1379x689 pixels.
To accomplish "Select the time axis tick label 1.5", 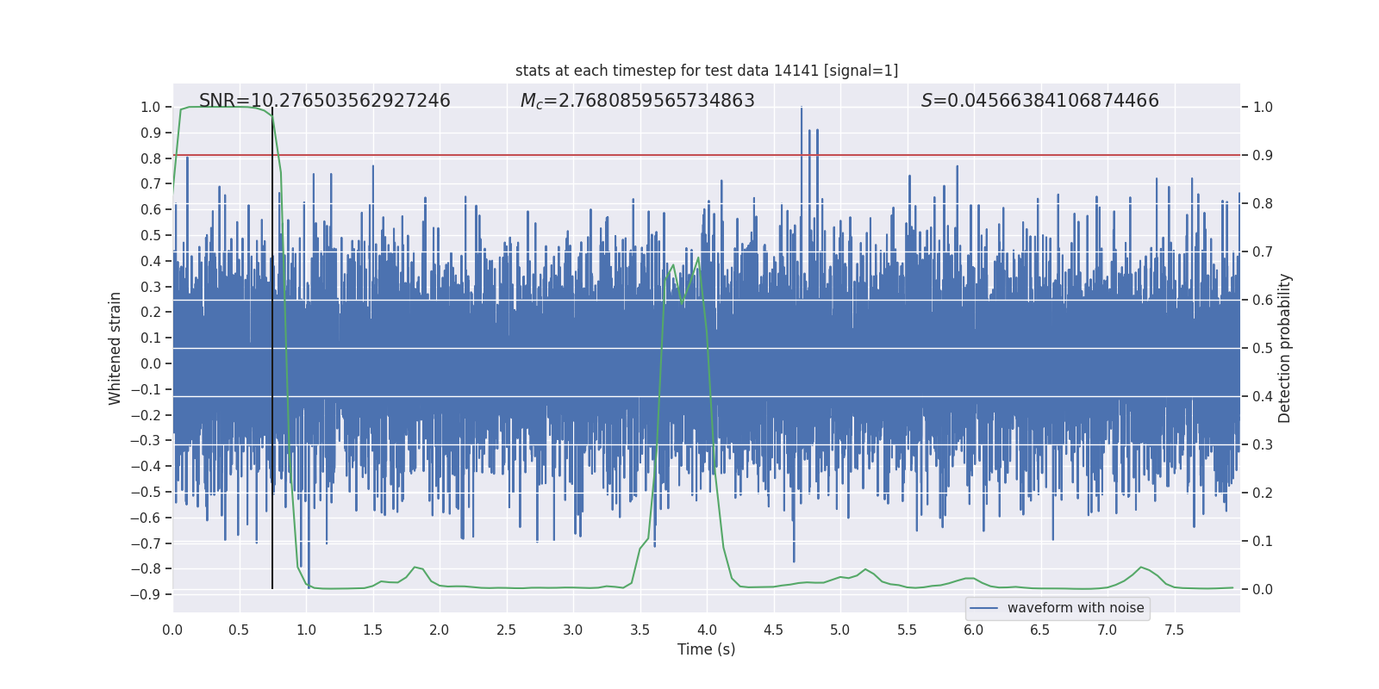I will (x=373, y=630).
